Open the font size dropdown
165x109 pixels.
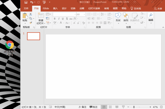click(84, 14)
